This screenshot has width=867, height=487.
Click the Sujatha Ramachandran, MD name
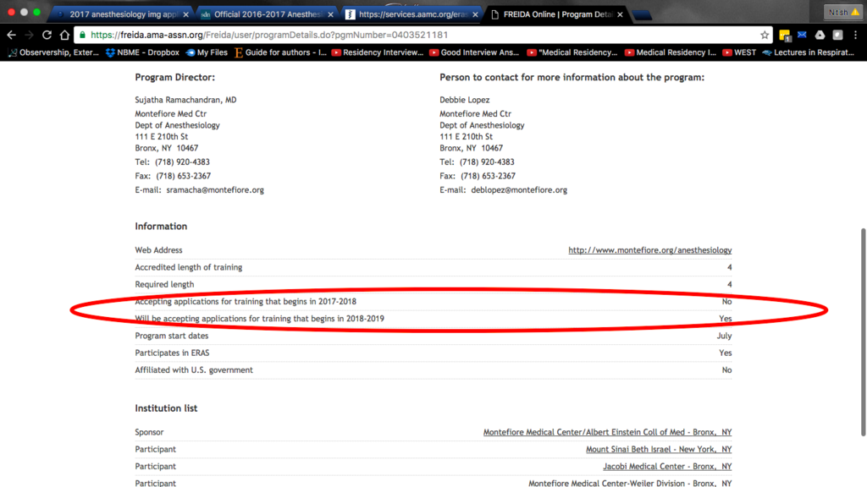(x=185, y=100)
